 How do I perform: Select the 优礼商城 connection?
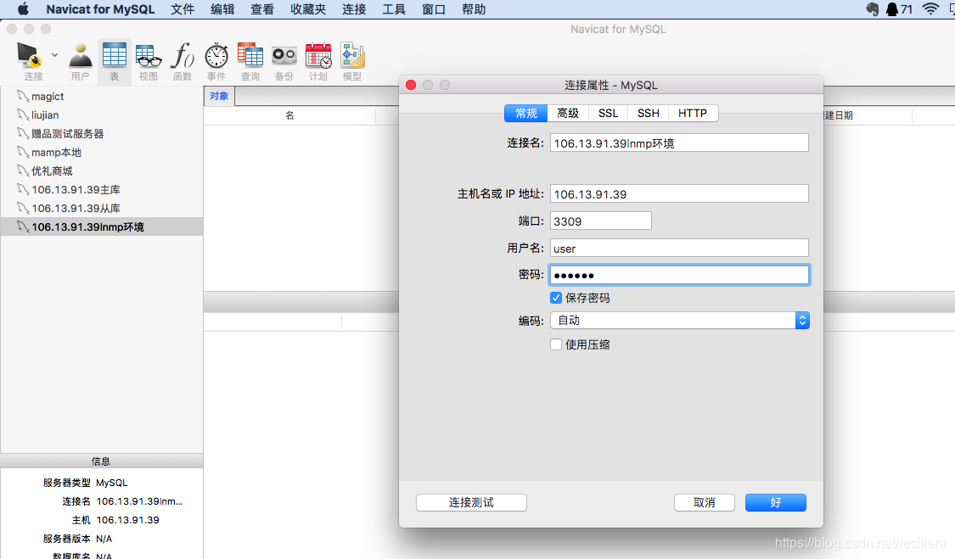102,171
